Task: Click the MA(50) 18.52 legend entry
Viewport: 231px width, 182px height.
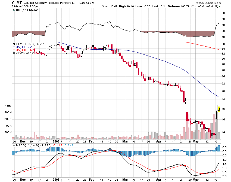Action: tap(24, 47)
